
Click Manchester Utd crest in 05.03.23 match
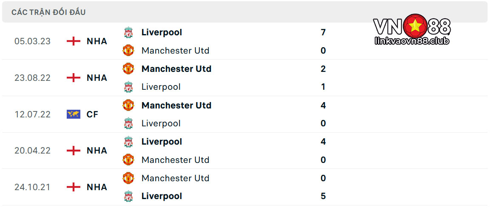[x=128, y=51]
